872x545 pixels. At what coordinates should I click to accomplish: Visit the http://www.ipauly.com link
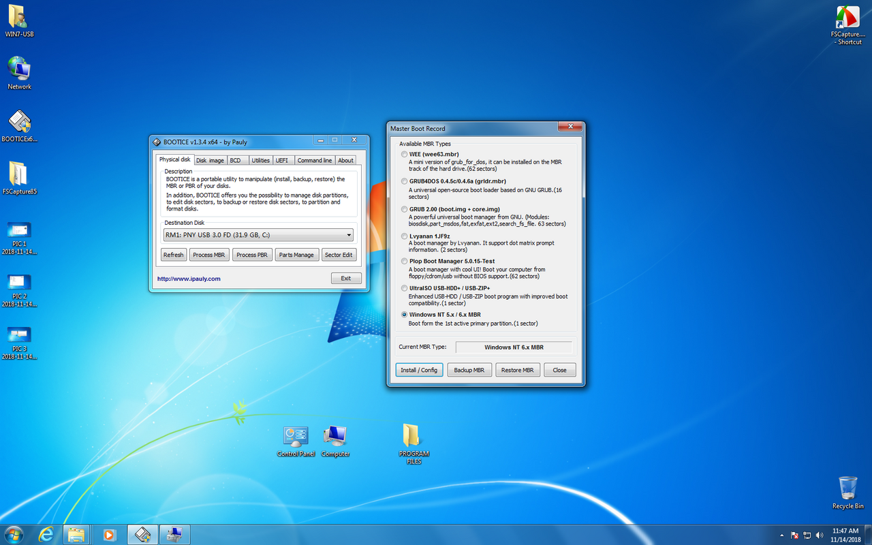(189, 279)
